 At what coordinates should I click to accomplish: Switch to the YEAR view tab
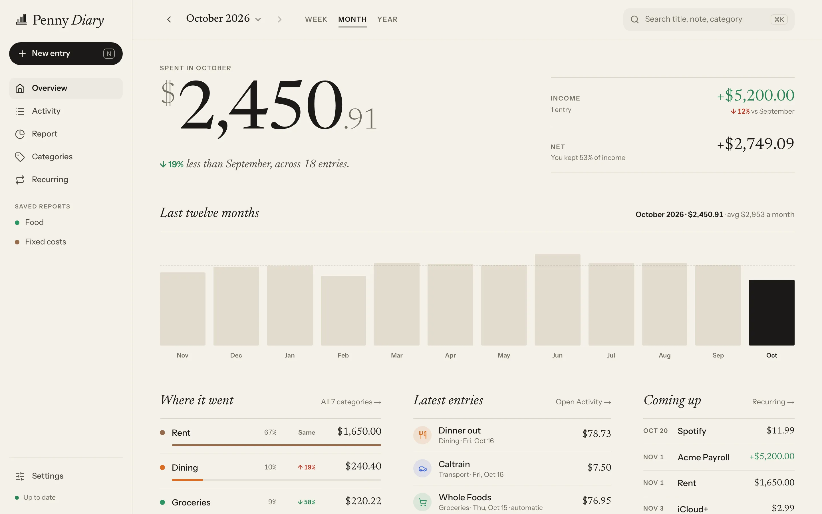387,19
